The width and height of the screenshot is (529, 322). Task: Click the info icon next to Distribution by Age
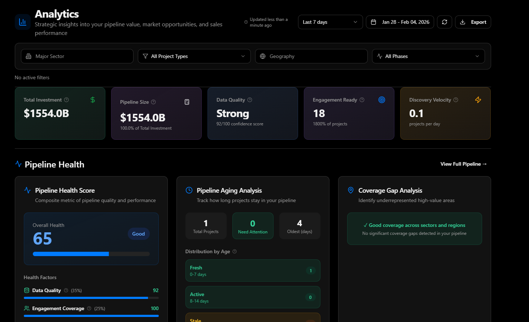coord(235,251)
